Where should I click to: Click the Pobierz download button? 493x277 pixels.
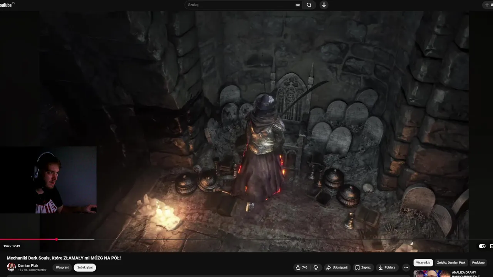(387, 267)
